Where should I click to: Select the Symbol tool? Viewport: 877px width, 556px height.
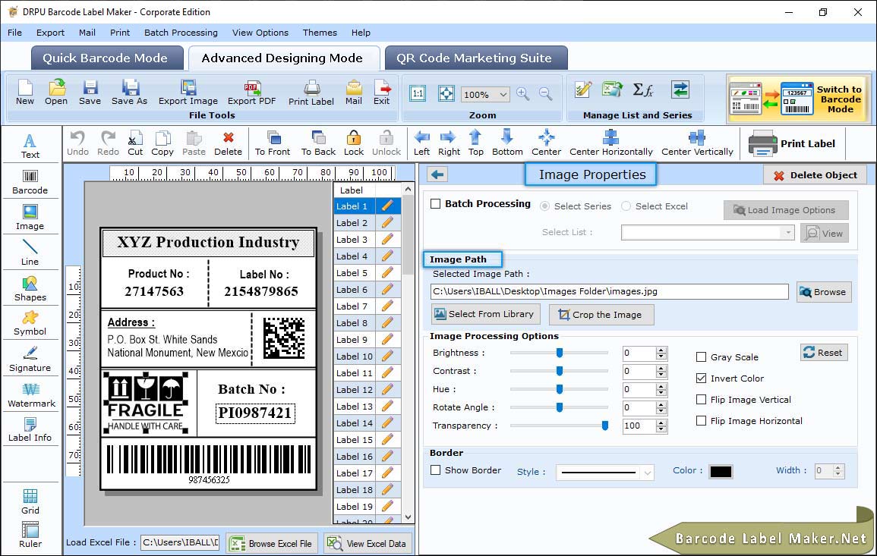point(30,323)
